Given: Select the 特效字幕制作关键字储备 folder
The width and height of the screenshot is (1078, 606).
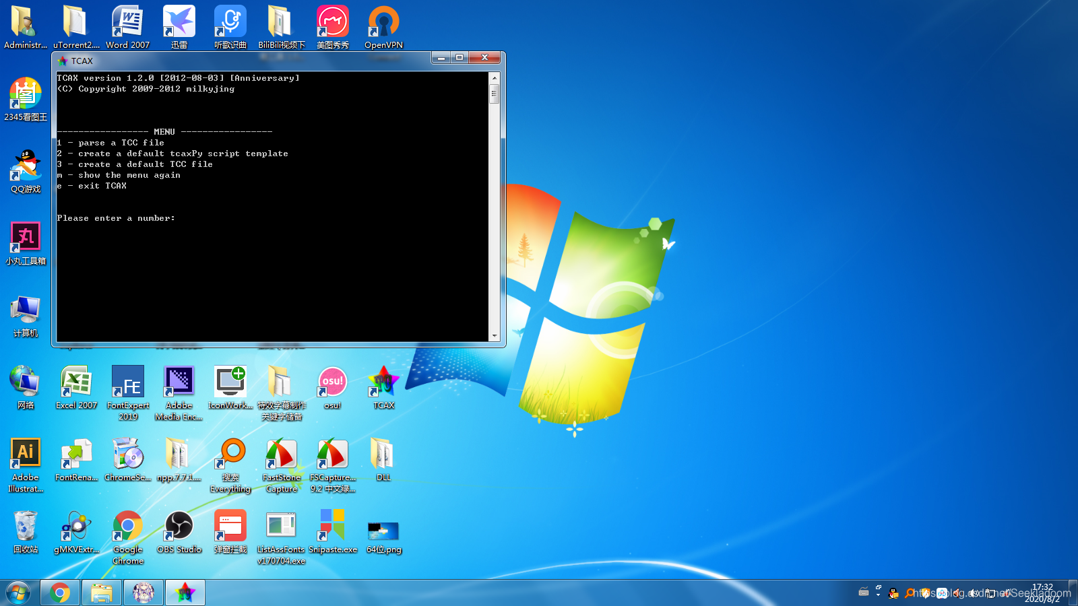Looking at the screenshot, I should coord(282,393).
